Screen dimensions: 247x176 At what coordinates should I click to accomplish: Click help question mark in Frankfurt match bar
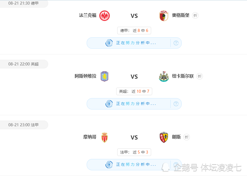pyautogui.click(x=176, y=43)
